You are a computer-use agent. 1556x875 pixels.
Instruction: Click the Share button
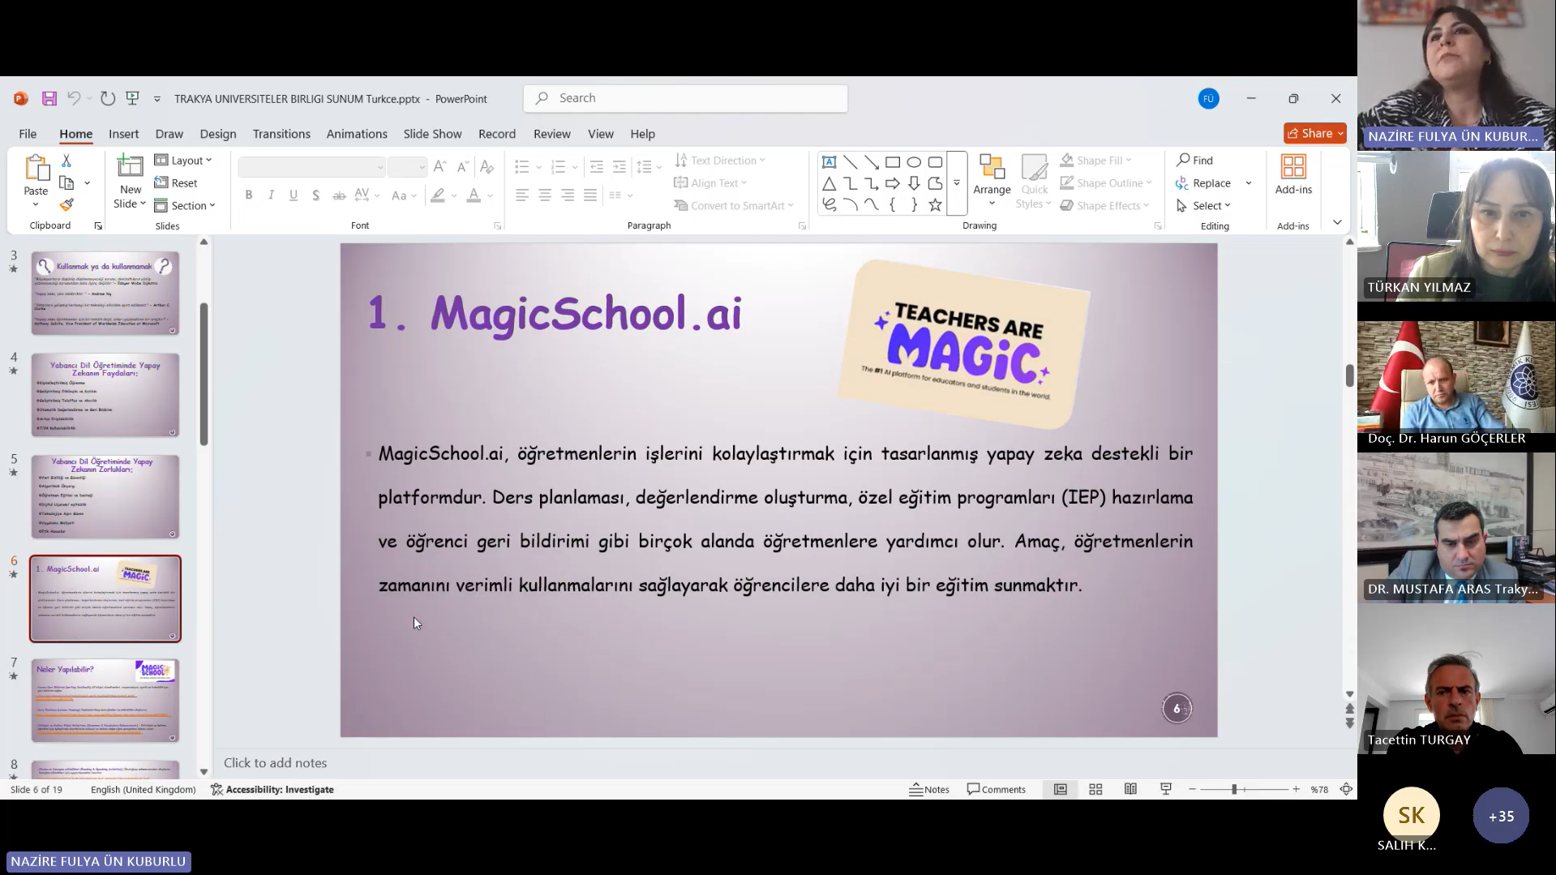1314,133
